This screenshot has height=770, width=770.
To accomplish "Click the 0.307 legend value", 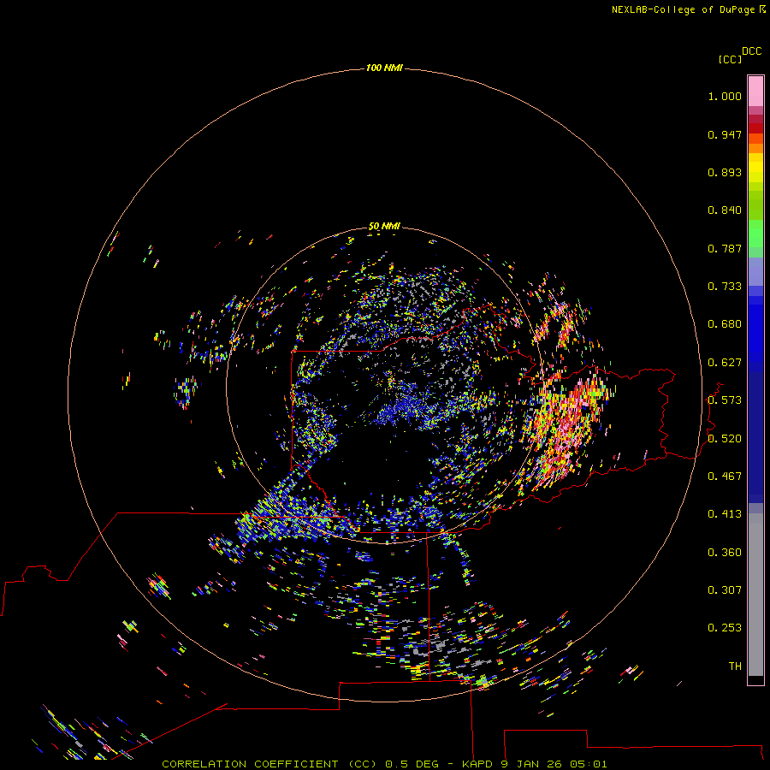I will point(725,589).
